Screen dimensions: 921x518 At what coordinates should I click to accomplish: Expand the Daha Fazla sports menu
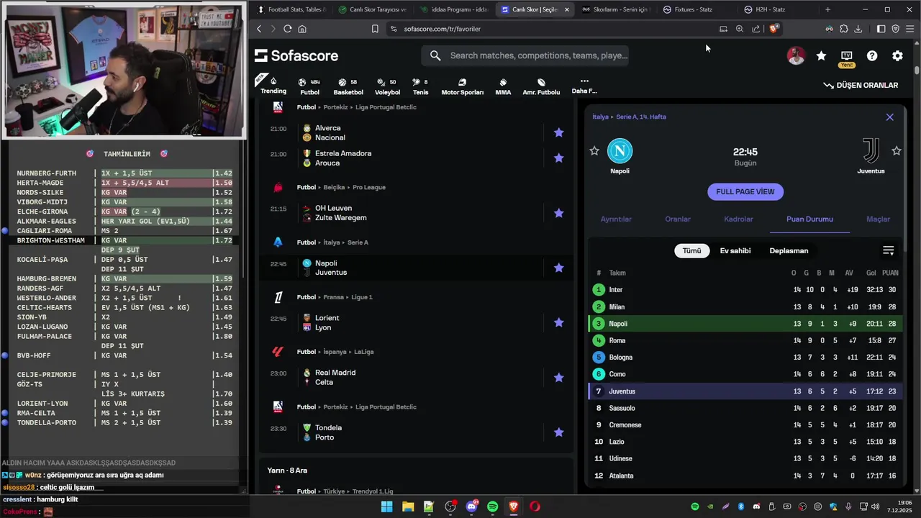[x=584, y=86]
